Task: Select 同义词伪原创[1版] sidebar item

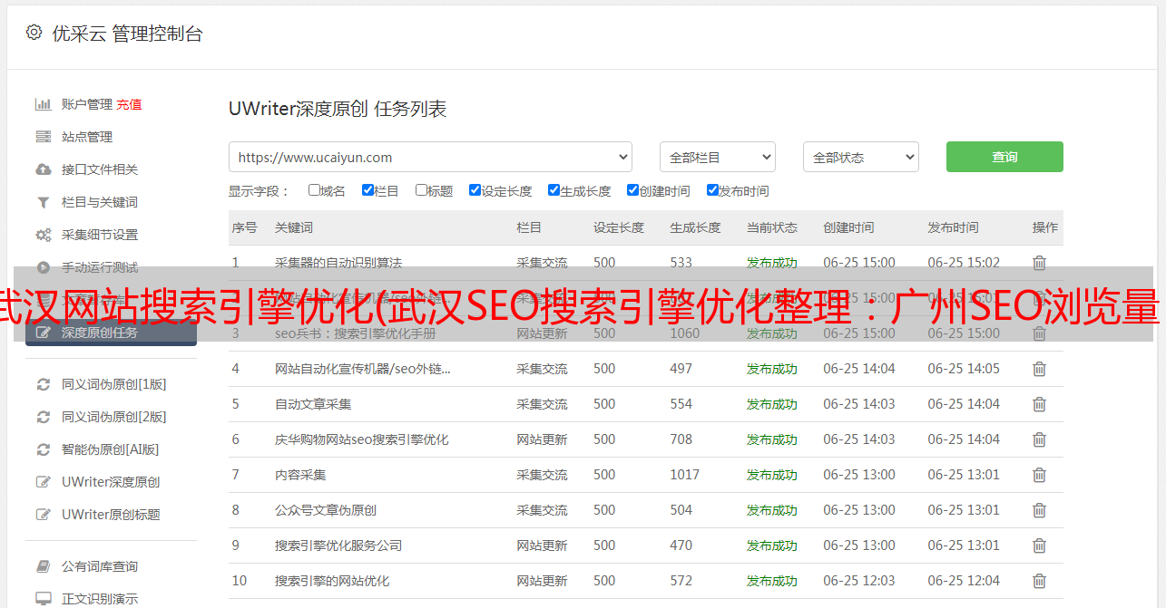Action: (x=113, y=384)
